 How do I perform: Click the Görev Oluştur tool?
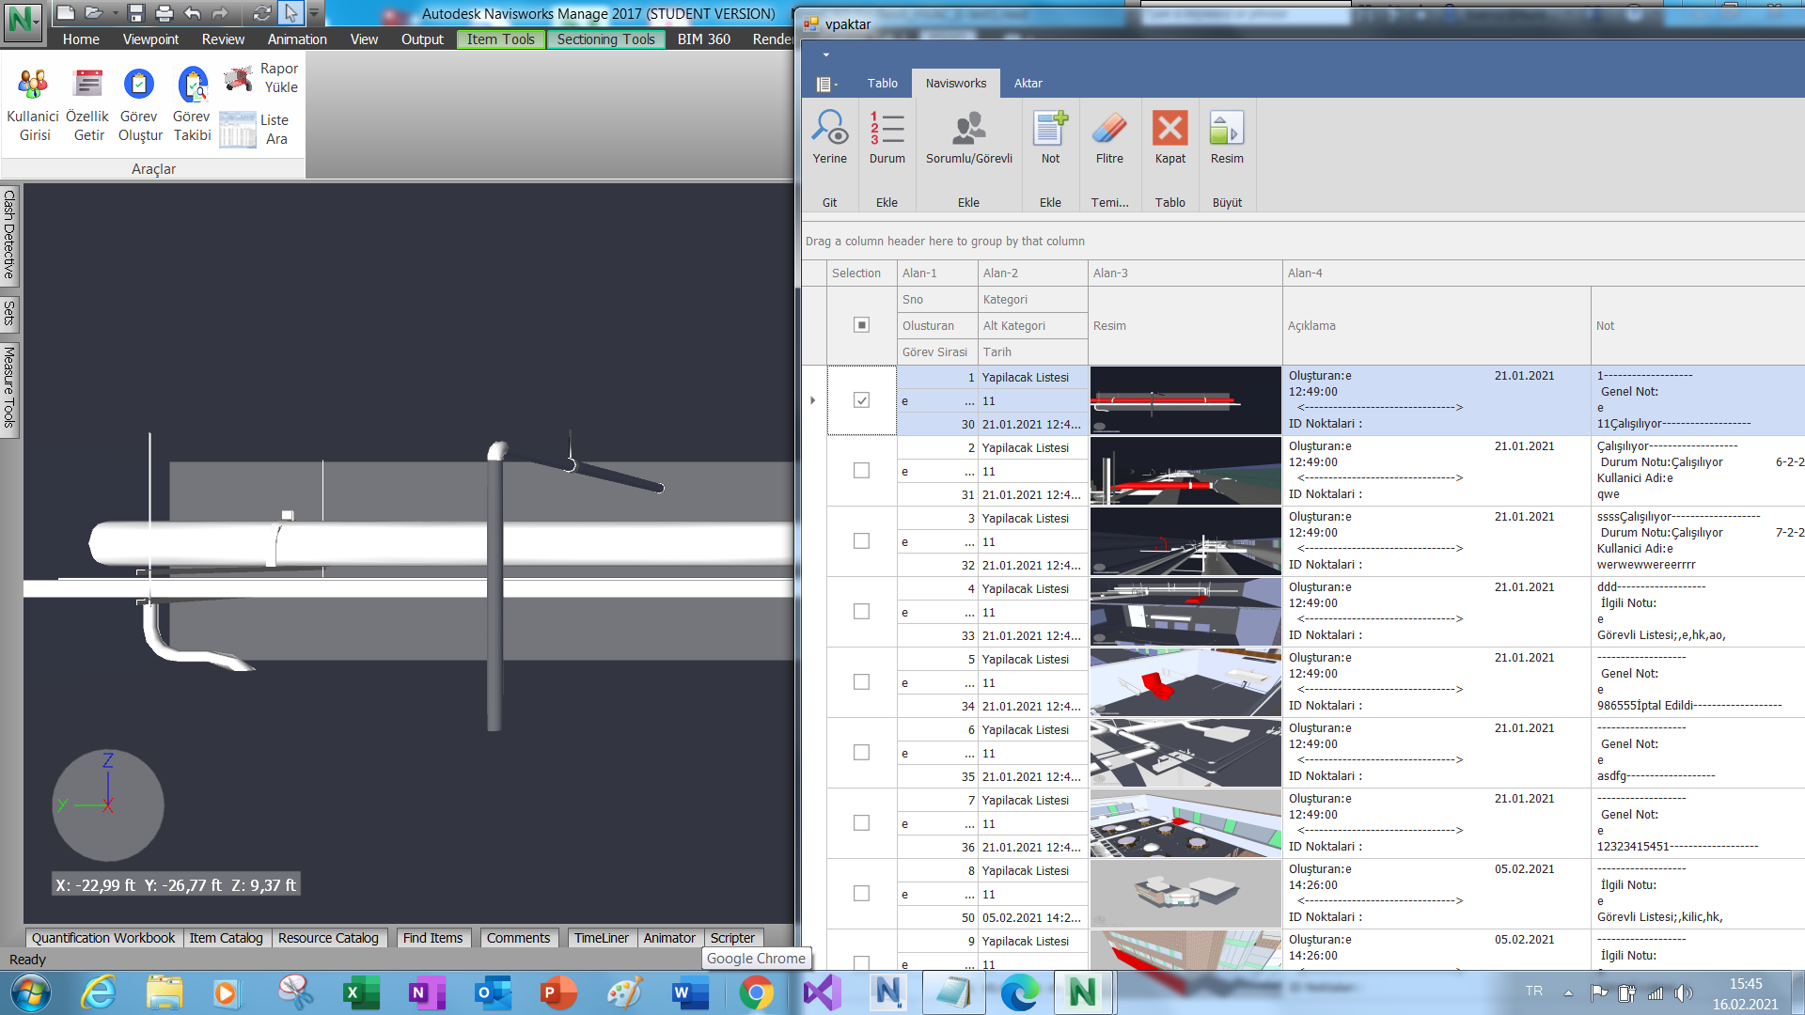[x=139, y=104]
